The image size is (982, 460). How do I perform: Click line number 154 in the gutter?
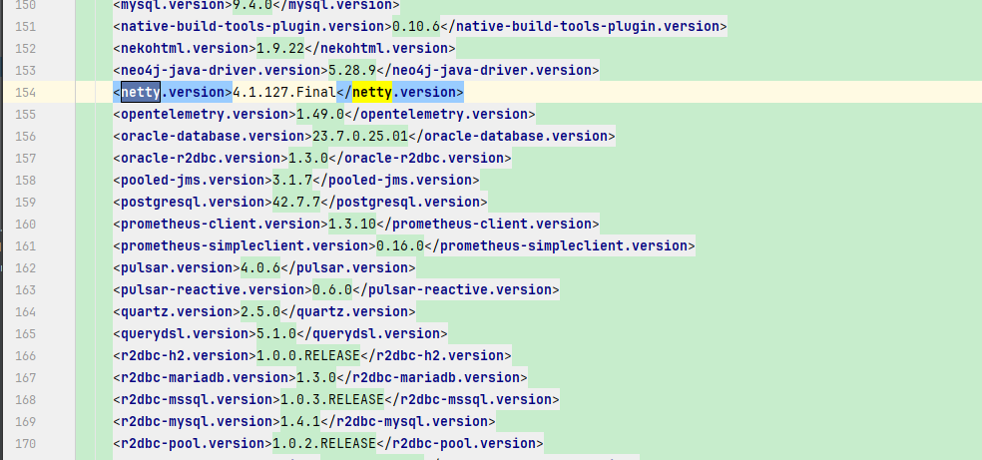click(25, 92)
